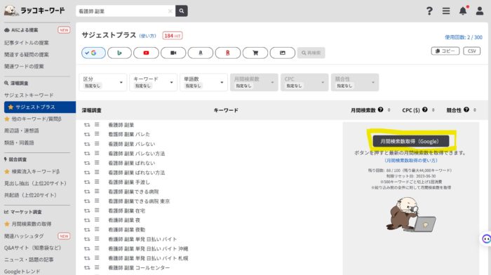Toggle the image suggest source button
The width and height of the screenshot is (491, 275).
pyautogui.click(x=283, y=53)
